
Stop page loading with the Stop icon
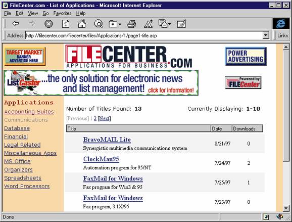[x=48, y=24]
